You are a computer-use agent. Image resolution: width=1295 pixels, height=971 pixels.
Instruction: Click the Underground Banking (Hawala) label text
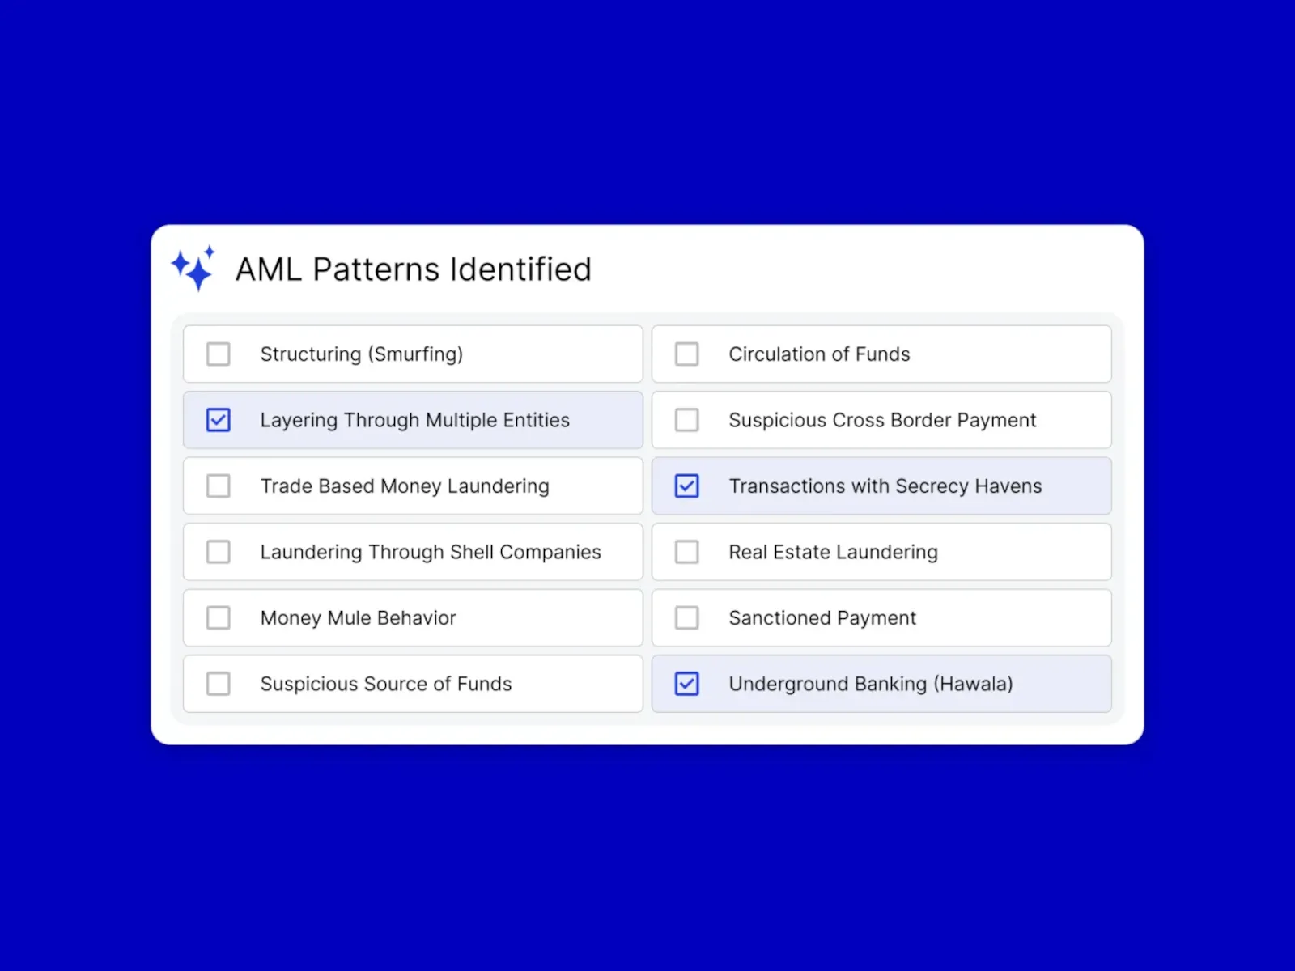point(871,684)
